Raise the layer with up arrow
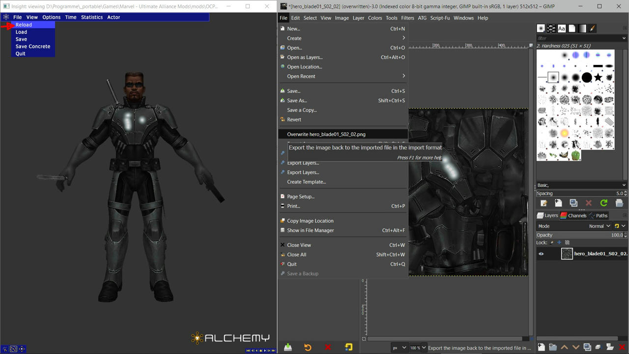The width and height of the screenshot is (629, 354). [564, 348]
